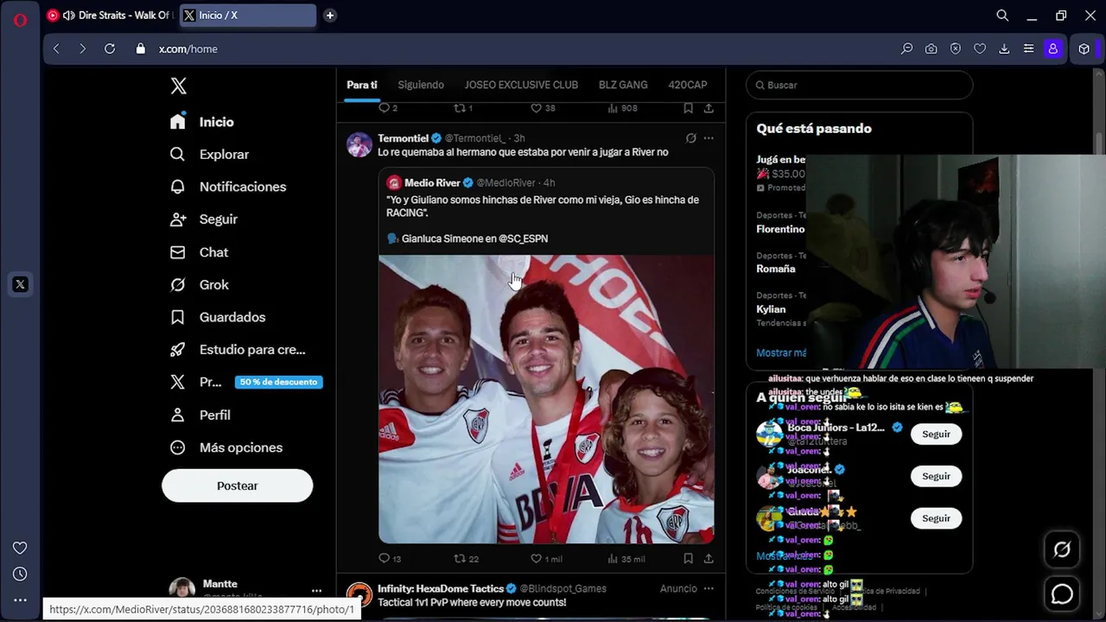Go back in browser history
This screenshot has height=622, width=1106.
pyautogui.click(x=56, y=49)
